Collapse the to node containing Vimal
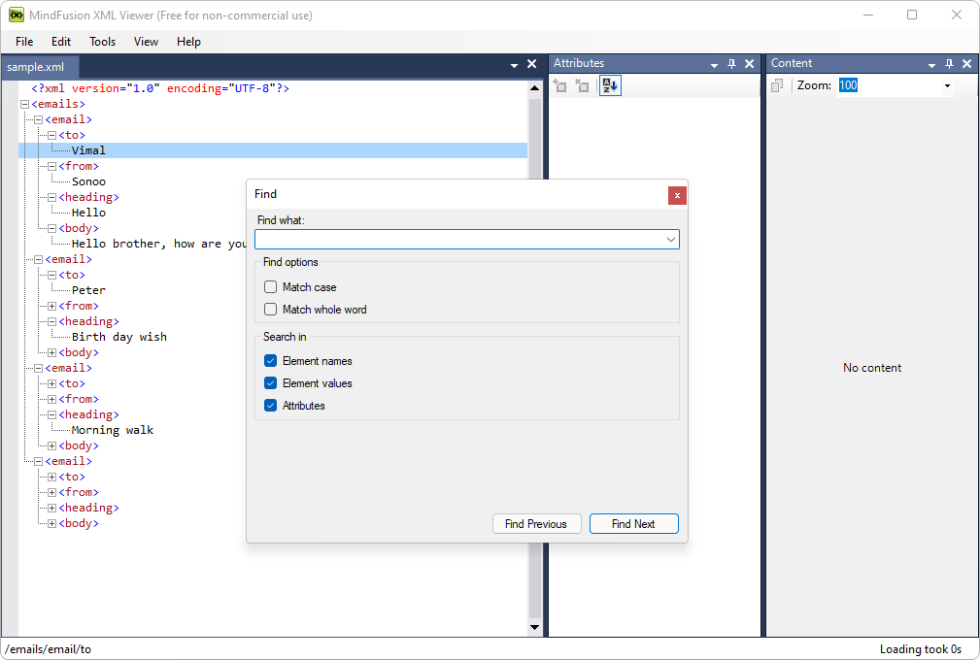 pos(51,136)
